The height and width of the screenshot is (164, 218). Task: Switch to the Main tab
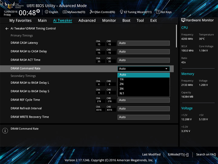(x=42, y=21)
